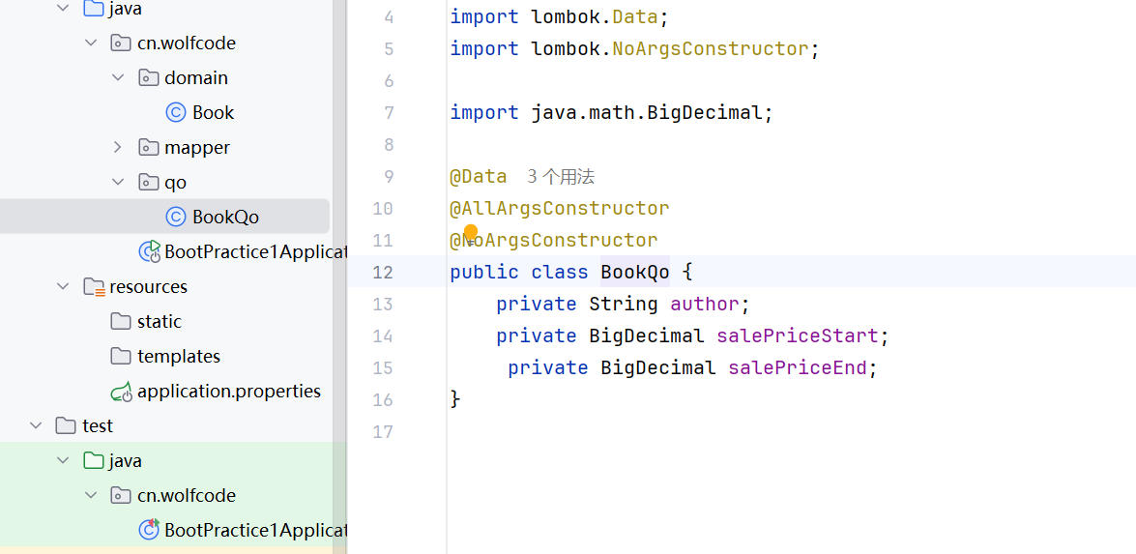The width and height of the screenshot is (1136, 554).
Task: Select application.properties in the project tree
Action: [x=229, y=392]
